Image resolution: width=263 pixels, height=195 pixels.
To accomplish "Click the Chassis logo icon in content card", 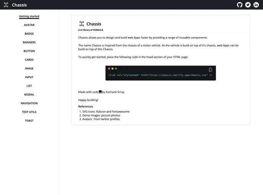I will pos(81,24).
